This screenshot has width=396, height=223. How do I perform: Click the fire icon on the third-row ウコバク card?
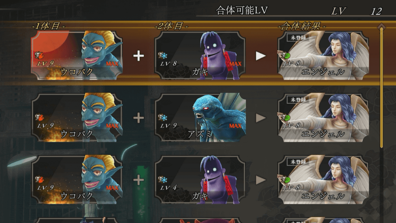39,179
